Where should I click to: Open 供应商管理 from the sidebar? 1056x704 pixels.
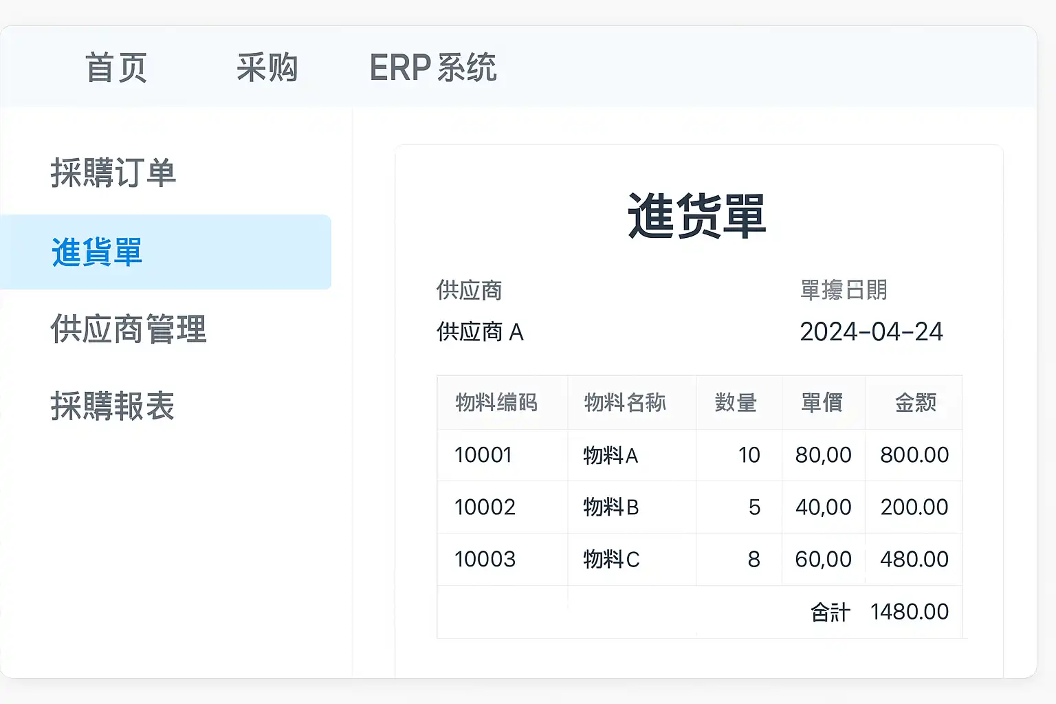(129, 329)
